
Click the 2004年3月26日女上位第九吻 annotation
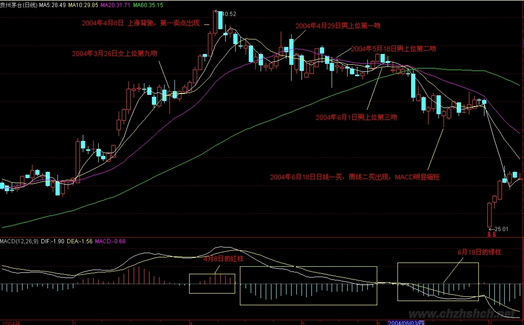click(x=114, y=54)
